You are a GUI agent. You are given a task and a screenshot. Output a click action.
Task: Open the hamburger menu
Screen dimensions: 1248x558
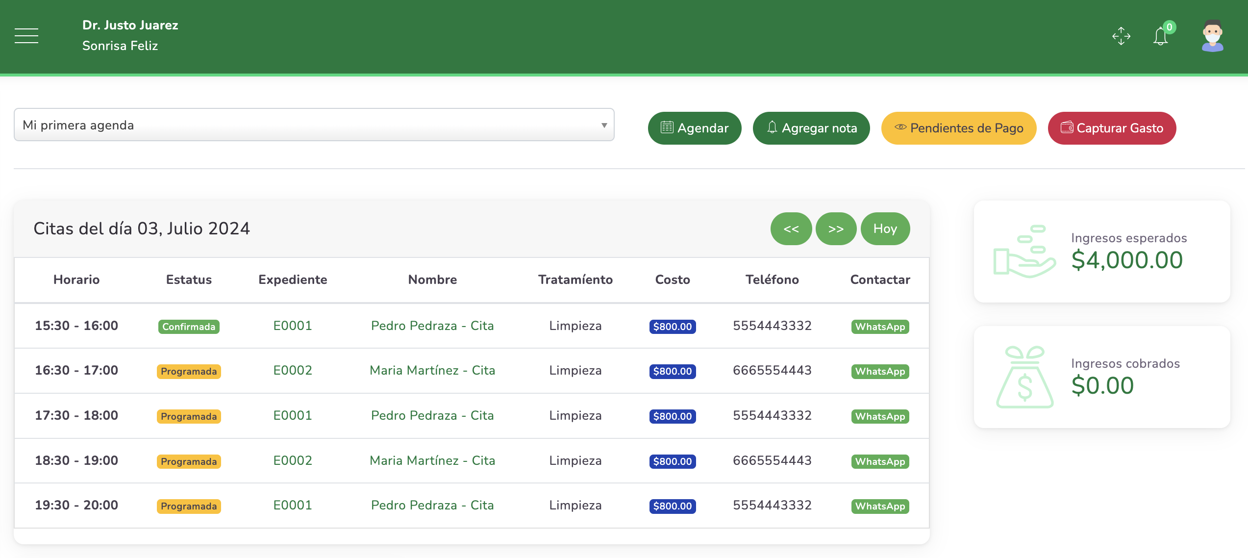point(26,36)
